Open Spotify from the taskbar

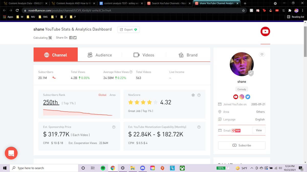(x=103, y=168)
